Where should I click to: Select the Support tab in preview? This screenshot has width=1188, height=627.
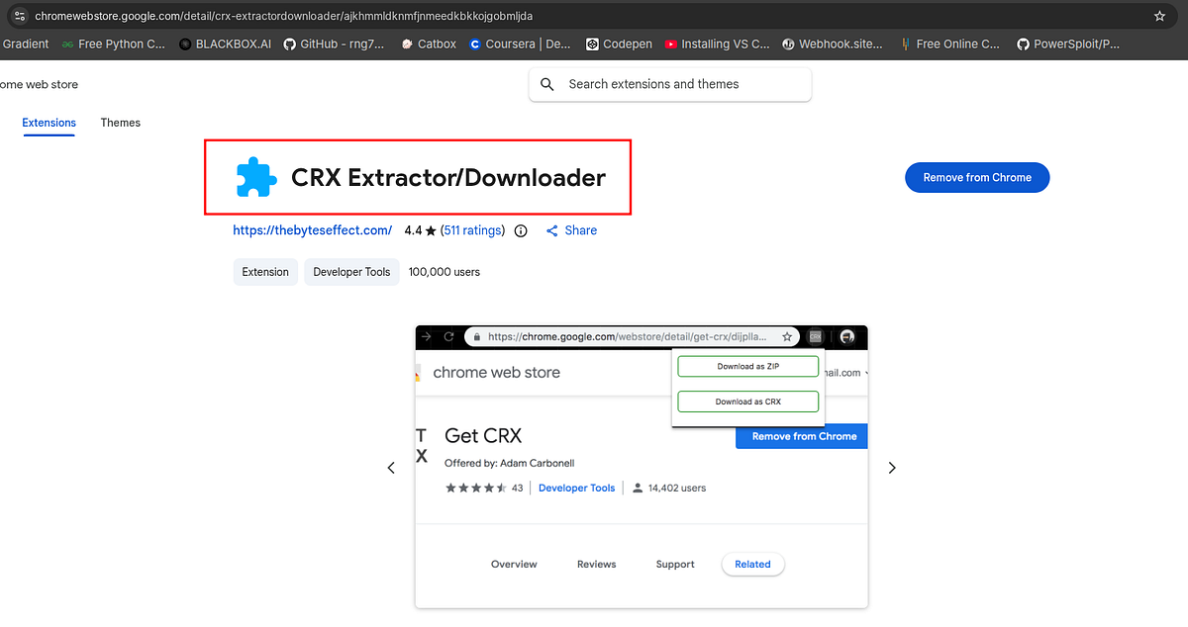point(675,565)
